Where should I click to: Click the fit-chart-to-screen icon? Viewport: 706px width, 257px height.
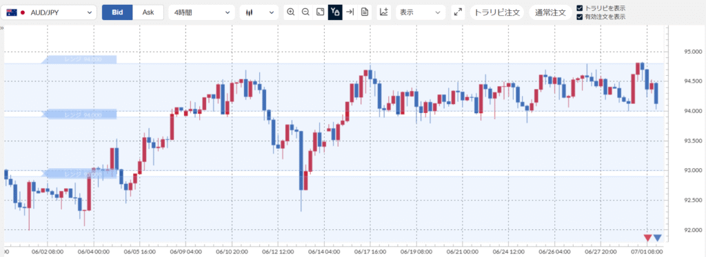(x=320, y=12)
